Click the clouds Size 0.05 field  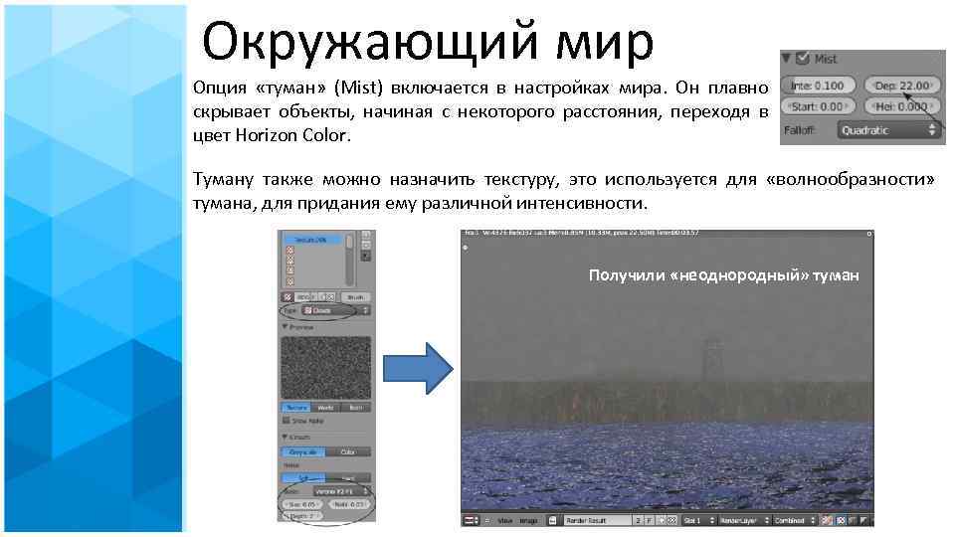302,504
